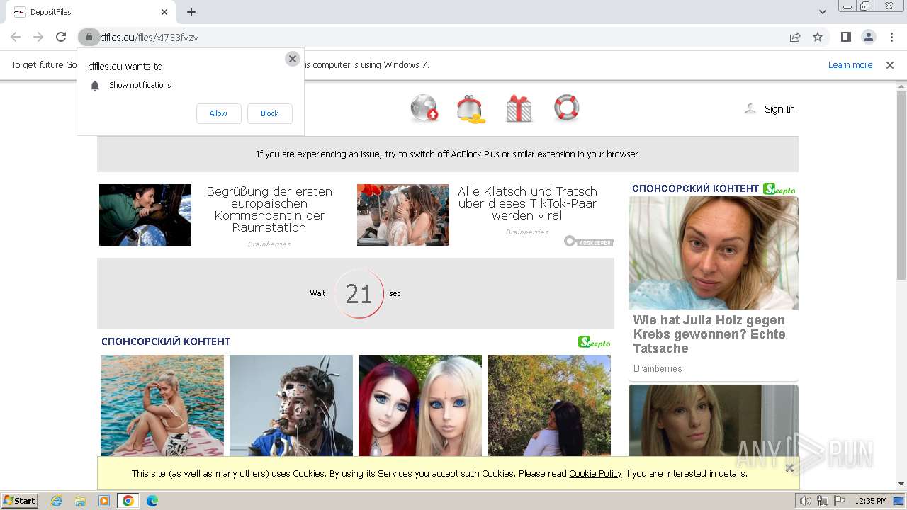This screenshot has width=907, height=510.
Task: Click the Brainberries label under the Julia Holz ad
Action: [x=658, y=368]
